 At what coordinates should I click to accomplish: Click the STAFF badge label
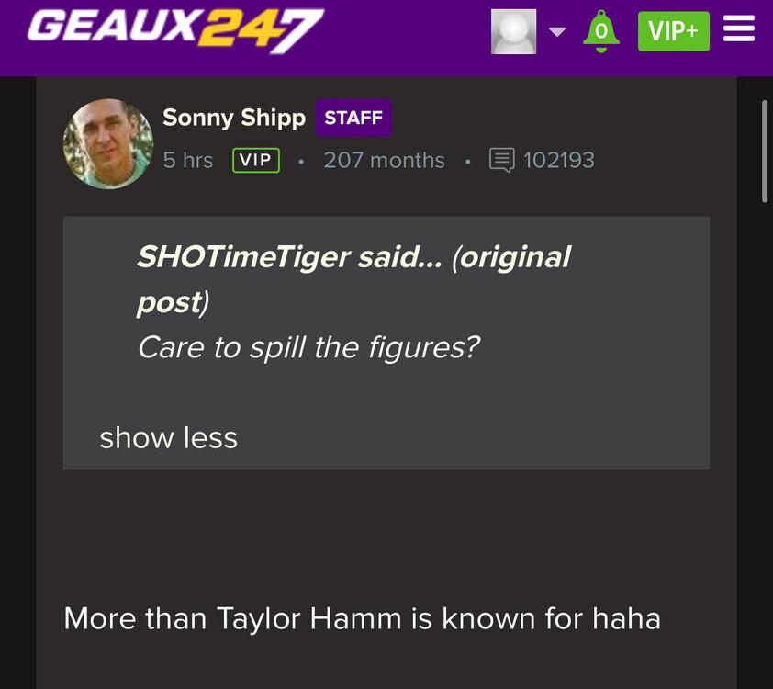coord(353,118)
